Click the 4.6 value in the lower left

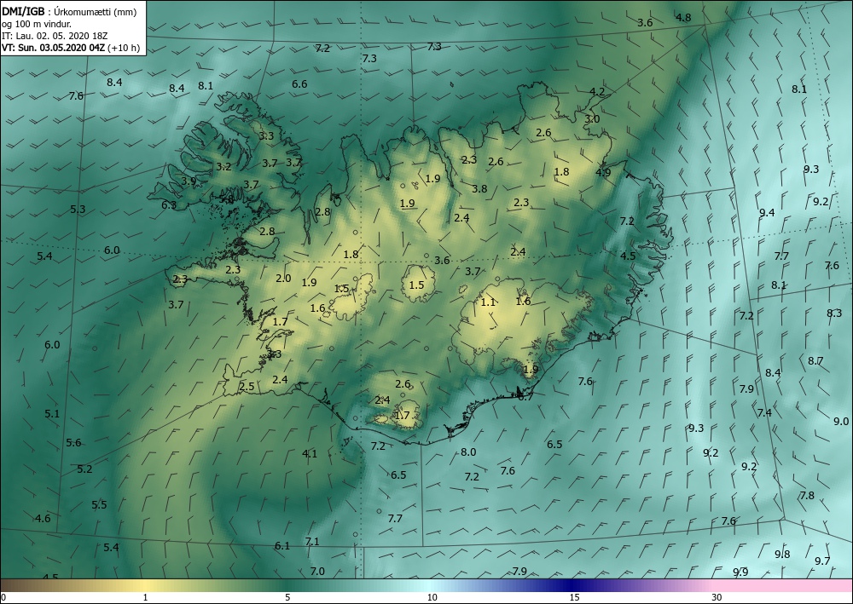[x=43, y=518]
